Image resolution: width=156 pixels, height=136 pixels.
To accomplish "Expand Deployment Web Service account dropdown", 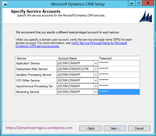I will 96,69.
